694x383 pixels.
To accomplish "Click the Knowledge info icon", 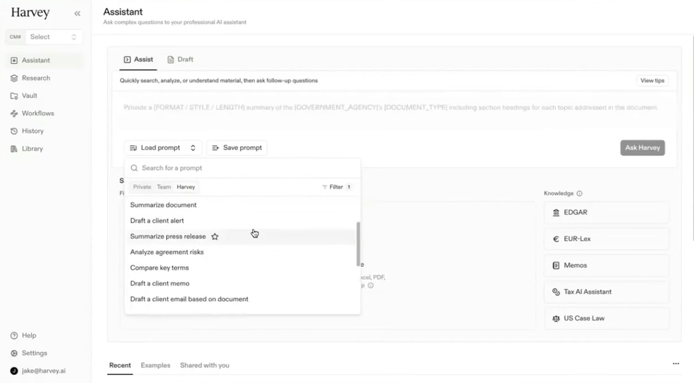I will (x=580, y=194).
